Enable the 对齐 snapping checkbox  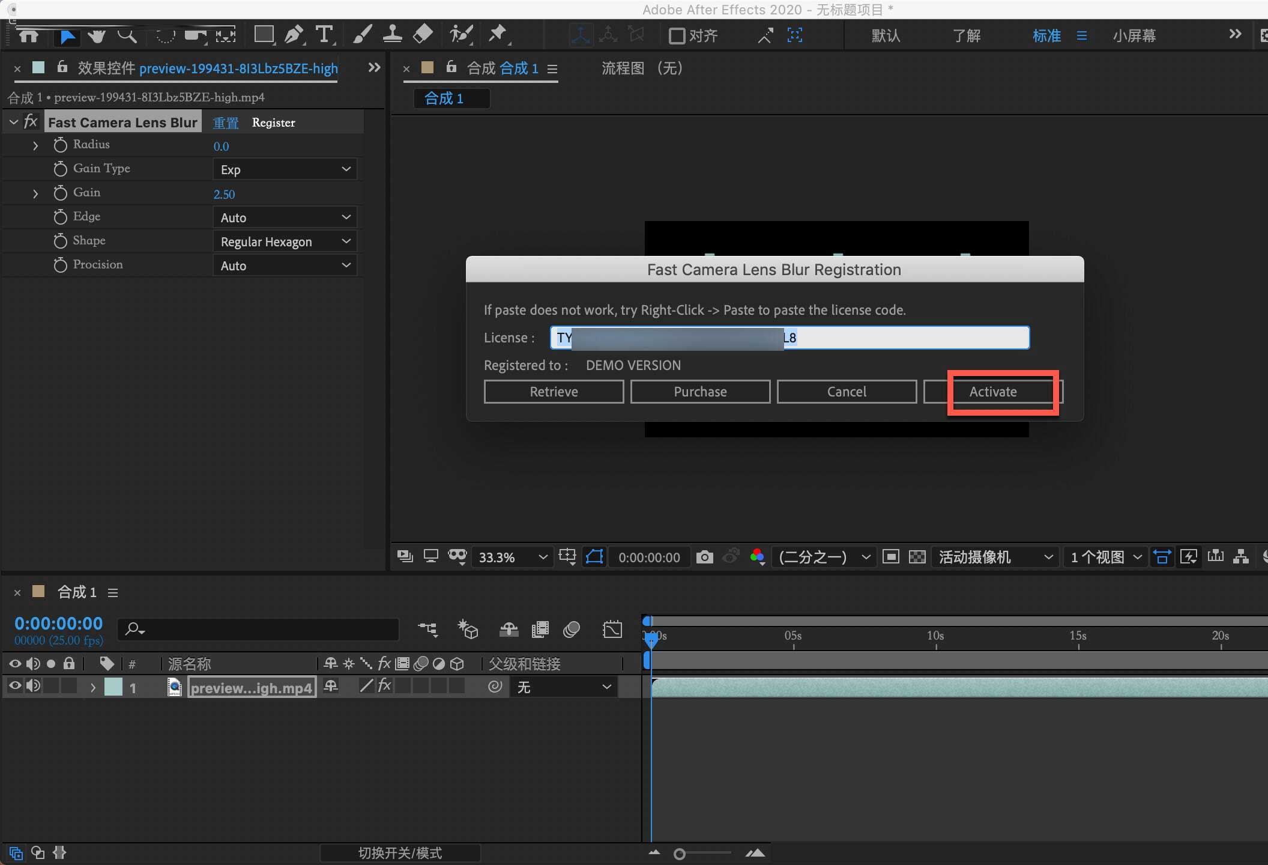(x=677, y=36)
